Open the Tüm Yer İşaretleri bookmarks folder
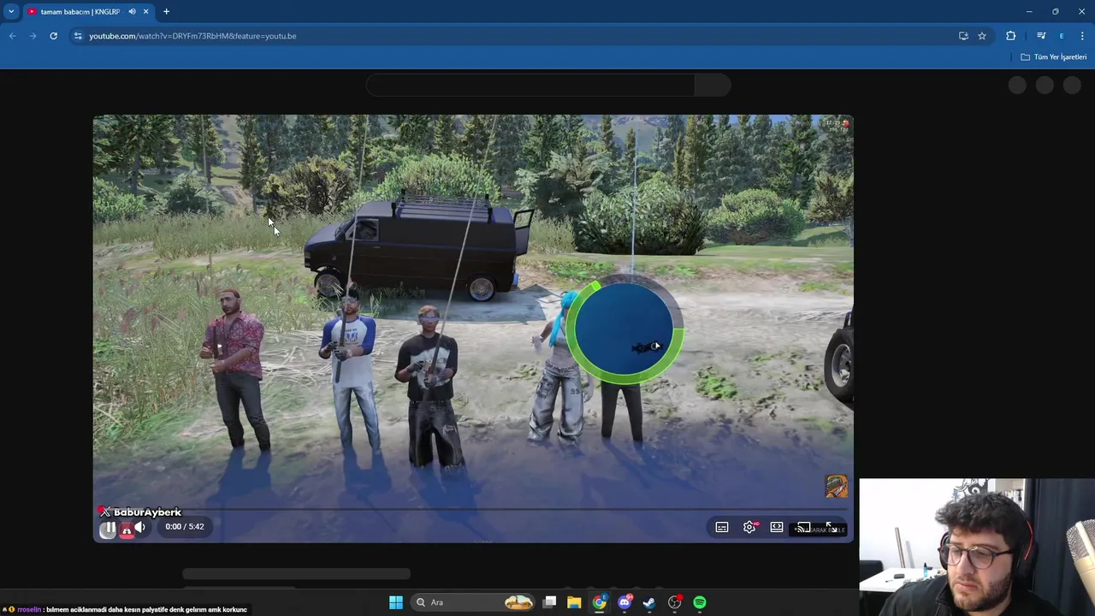Screen dimensions: 1095x616 1054,57
